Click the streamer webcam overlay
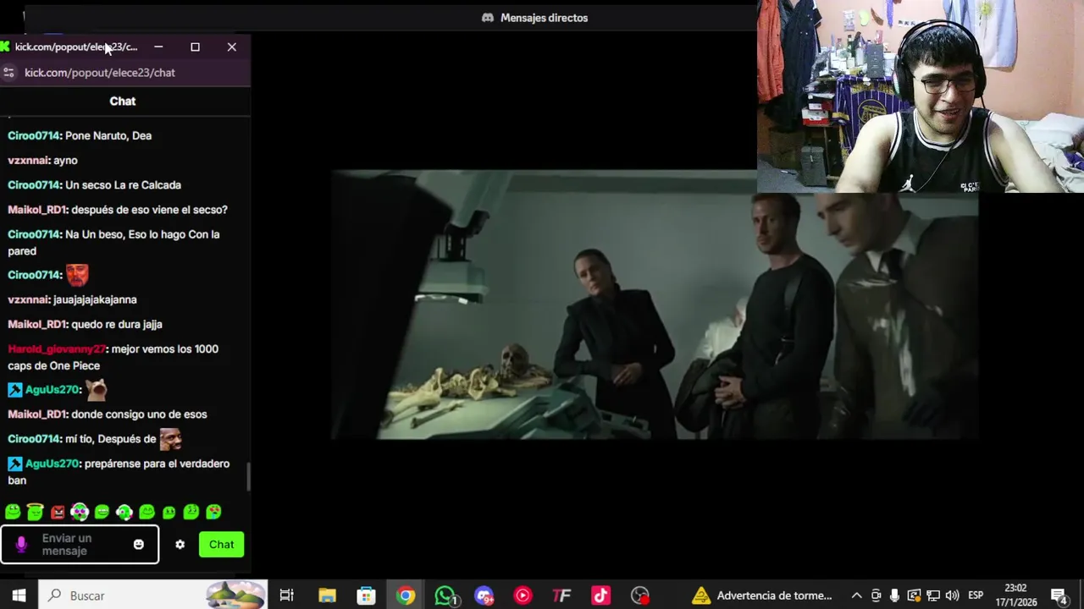The height and width of the screenshot is (609, 1084). pyautogui.click(x=921, y=96)
